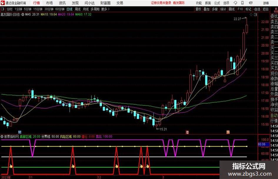Toggle 自选 watchlist for this stock

(257, 9)
